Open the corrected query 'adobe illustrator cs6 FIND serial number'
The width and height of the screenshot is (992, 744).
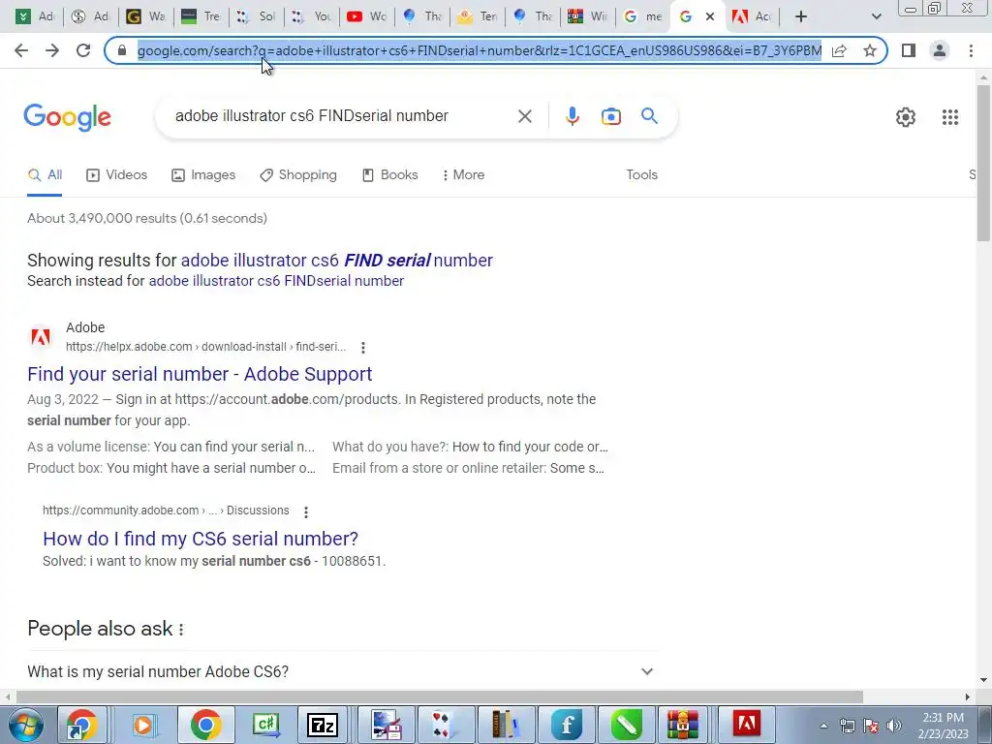336,261
